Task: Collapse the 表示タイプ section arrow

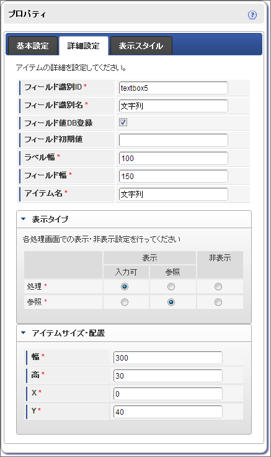Action: tap(24, 219)
